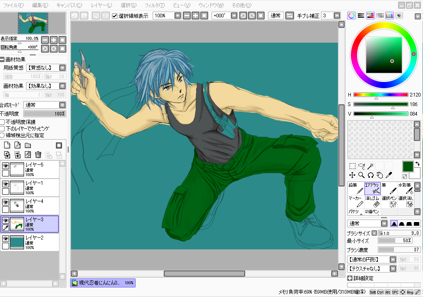This screenshot has height=297, width=423.
Task: Pick the magic wand selection tool
Action: coord(370,166)
